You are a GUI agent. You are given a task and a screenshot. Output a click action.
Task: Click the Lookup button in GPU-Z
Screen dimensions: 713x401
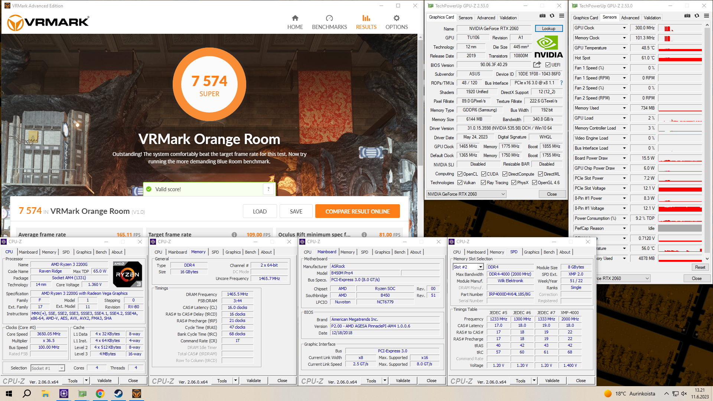(x=548, y=29)
